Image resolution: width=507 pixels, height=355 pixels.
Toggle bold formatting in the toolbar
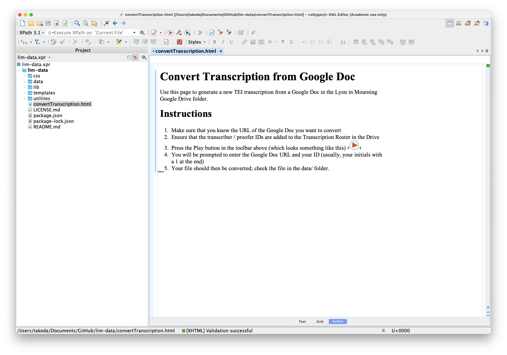pyautogui.click(x=215, y=42)
